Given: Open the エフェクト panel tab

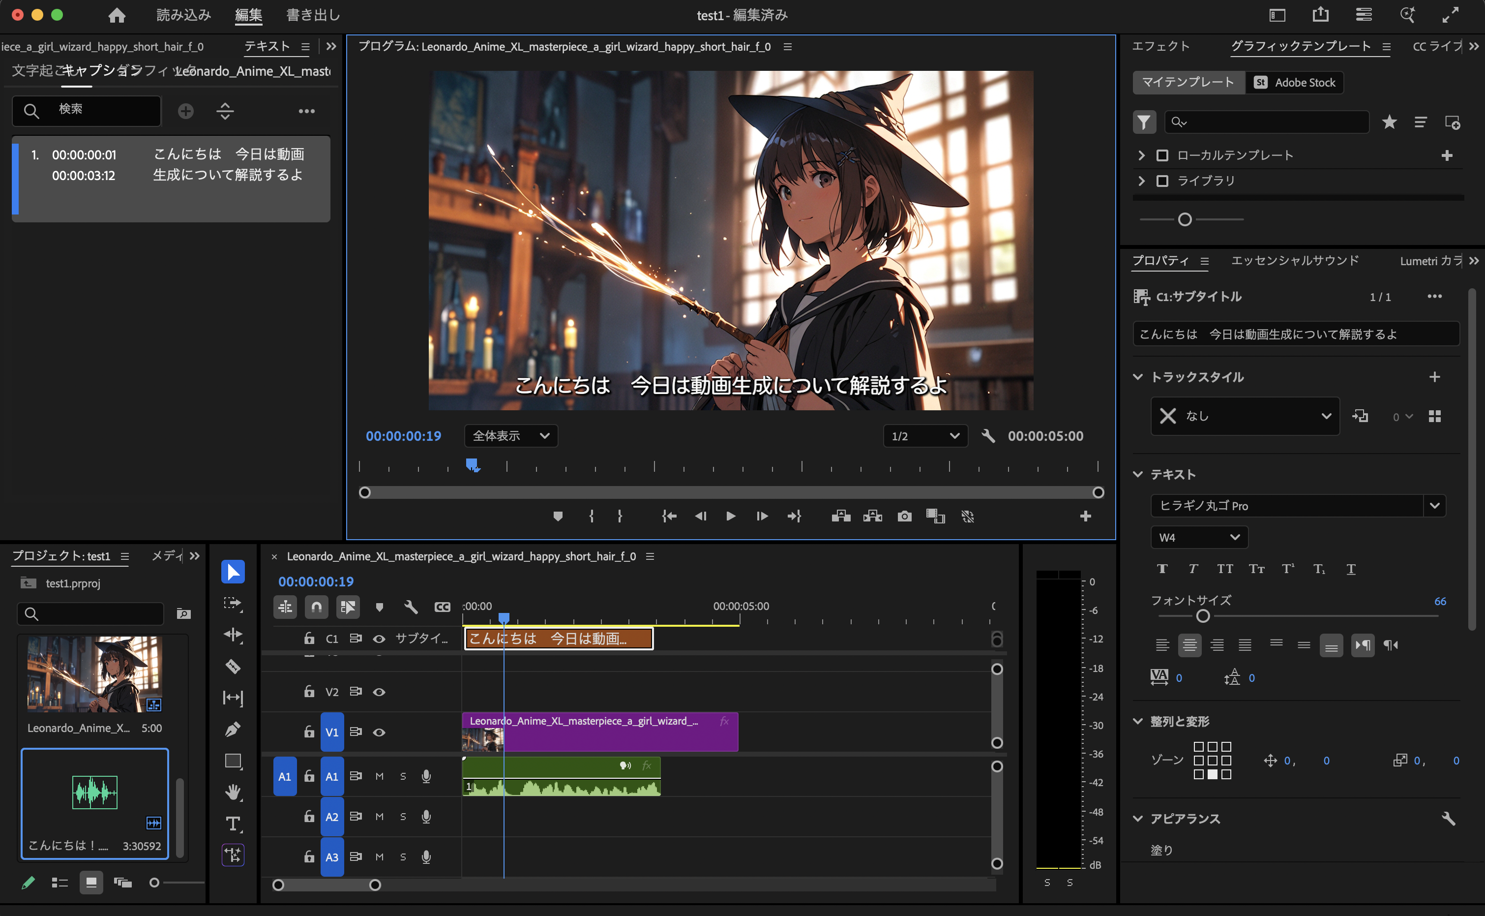Looking at the screenshot, I should [x=1160, y=46].
